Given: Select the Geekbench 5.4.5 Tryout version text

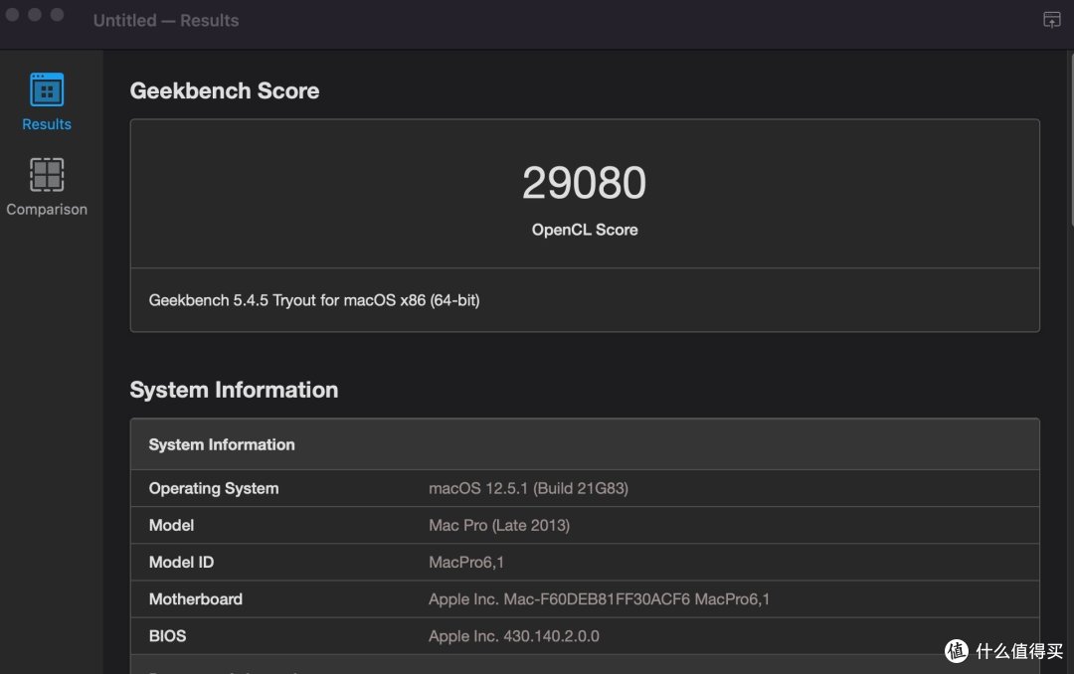Looking at the screenshot, I should tap(313, 300).
